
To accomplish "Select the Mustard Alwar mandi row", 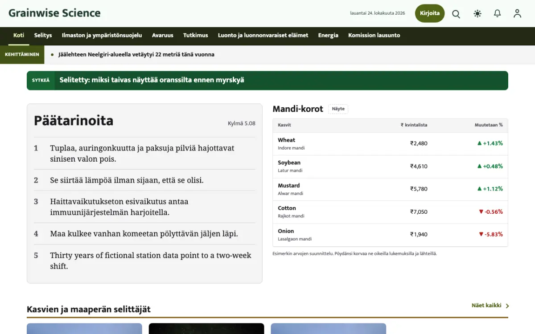I will [390, 189].
